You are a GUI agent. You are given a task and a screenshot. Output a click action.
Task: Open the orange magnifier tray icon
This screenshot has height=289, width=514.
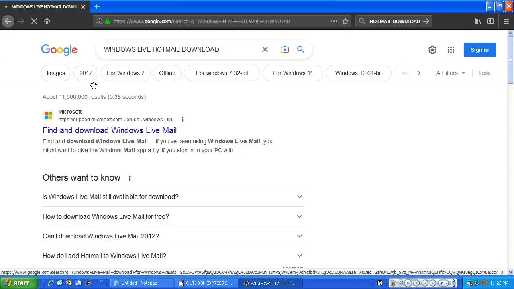pyautogui.click(x=484, y=283)
